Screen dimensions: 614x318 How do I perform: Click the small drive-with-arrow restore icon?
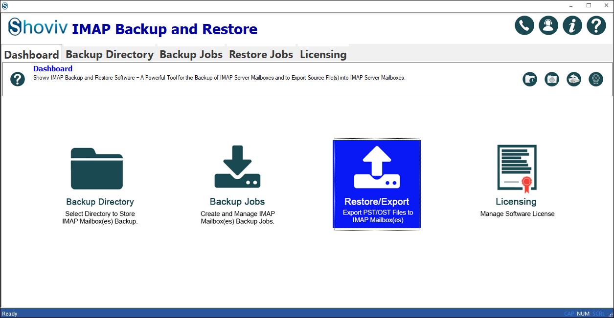point(574,79)
